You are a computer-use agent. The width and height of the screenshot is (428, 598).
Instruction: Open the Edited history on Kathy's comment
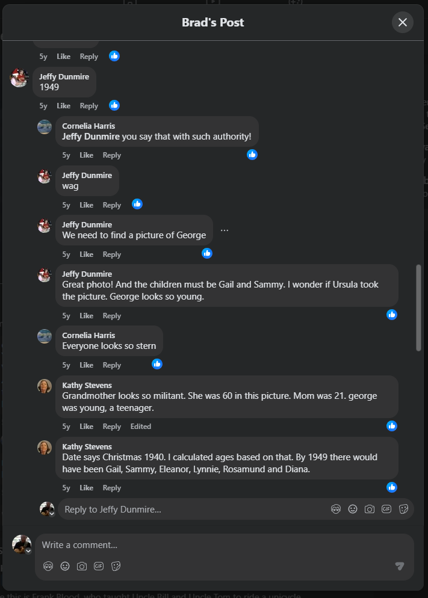pyautogui.click(x=141, y=427)
